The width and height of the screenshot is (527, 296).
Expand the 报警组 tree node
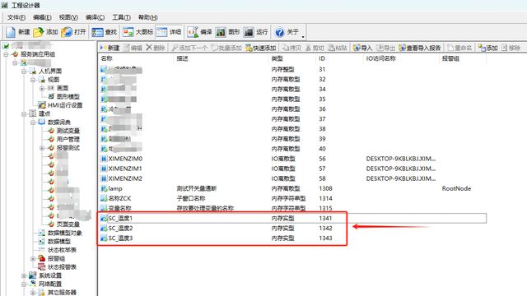click(33, 259)
